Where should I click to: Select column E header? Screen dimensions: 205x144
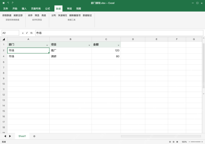click(x=157, y=39)
